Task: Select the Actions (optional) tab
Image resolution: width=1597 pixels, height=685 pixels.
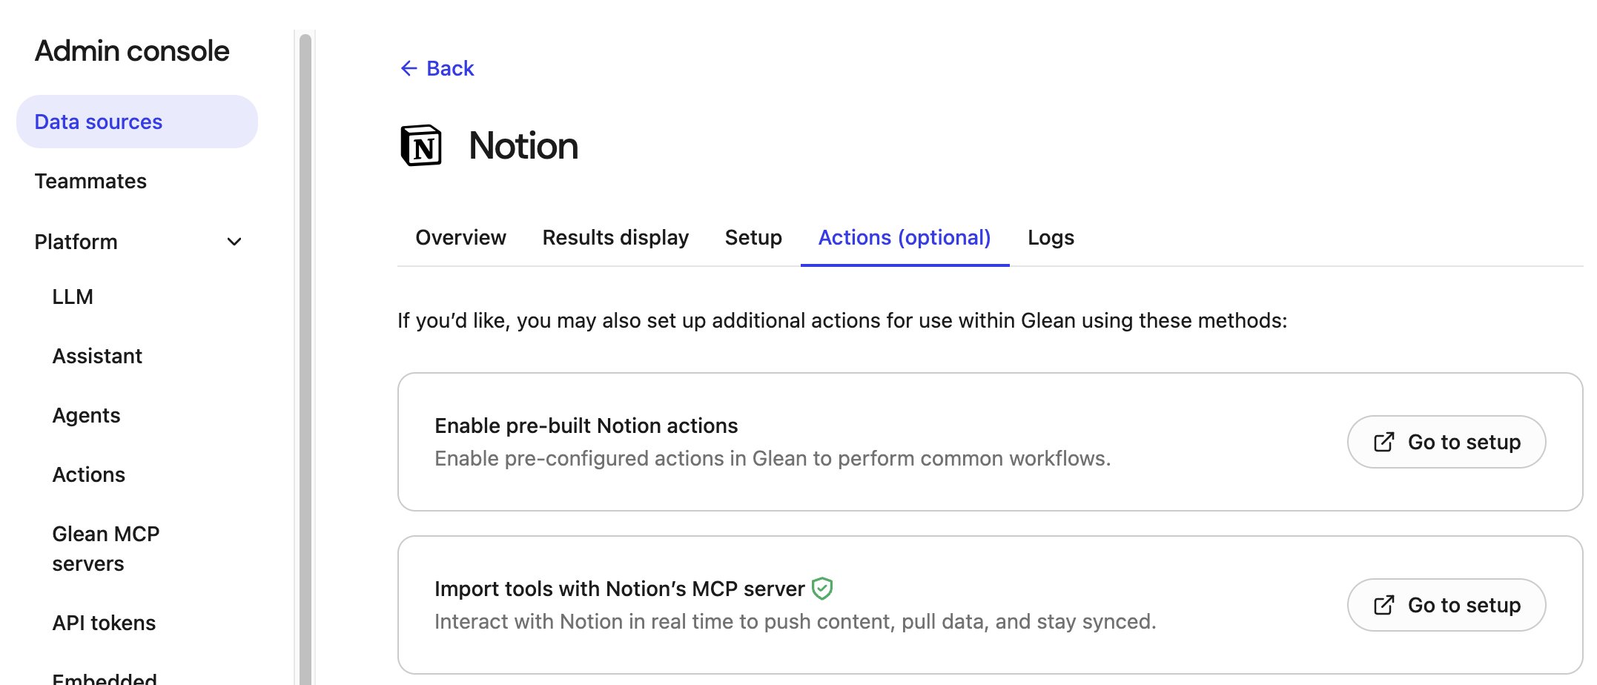Action: (x=905, y=237)
